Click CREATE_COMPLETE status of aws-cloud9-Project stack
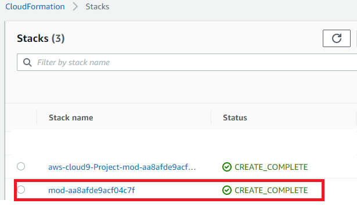This screenshot has height=214, width=357. pos(271,167)
